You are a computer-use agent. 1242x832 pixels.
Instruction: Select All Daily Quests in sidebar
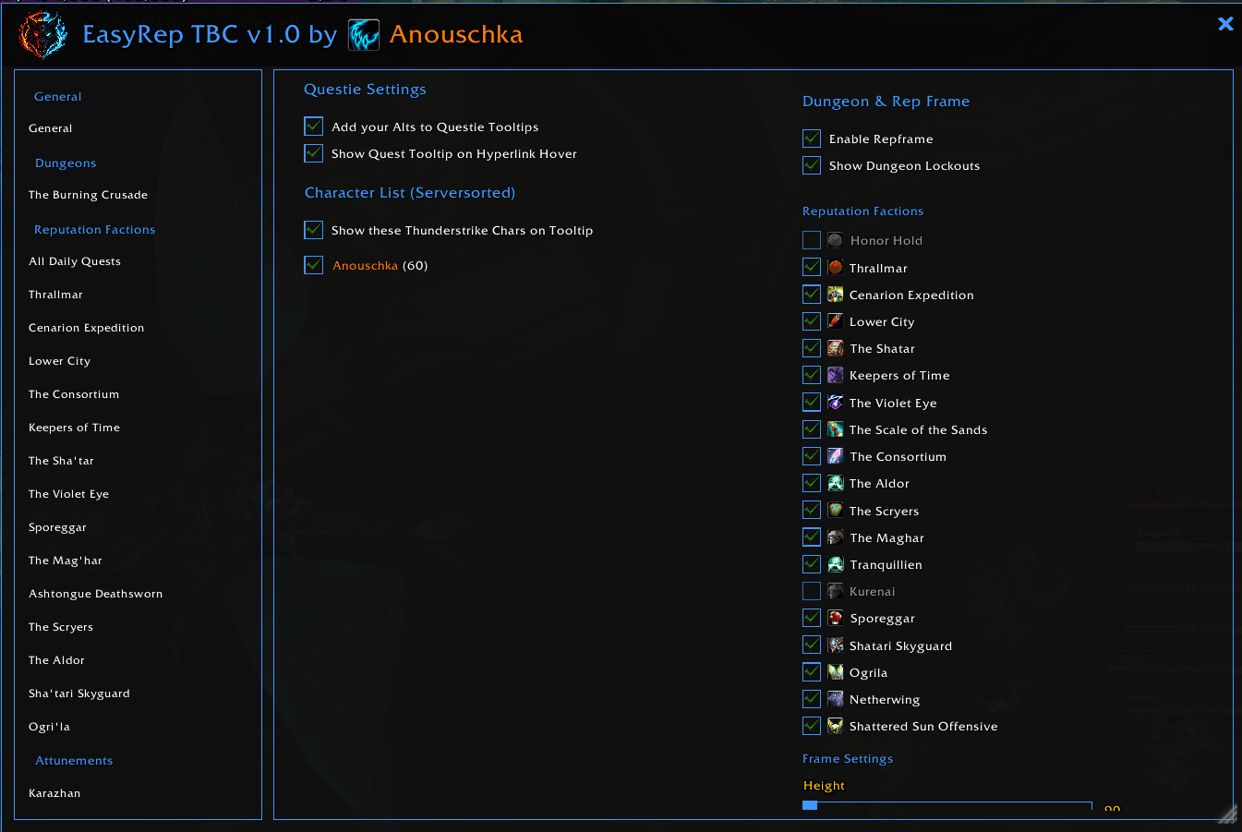[x=75, y=261]
